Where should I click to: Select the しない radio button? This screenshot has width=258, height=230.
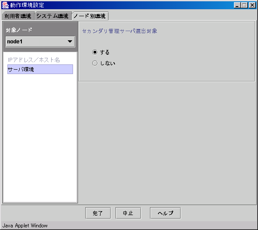(x=95, y=63)
